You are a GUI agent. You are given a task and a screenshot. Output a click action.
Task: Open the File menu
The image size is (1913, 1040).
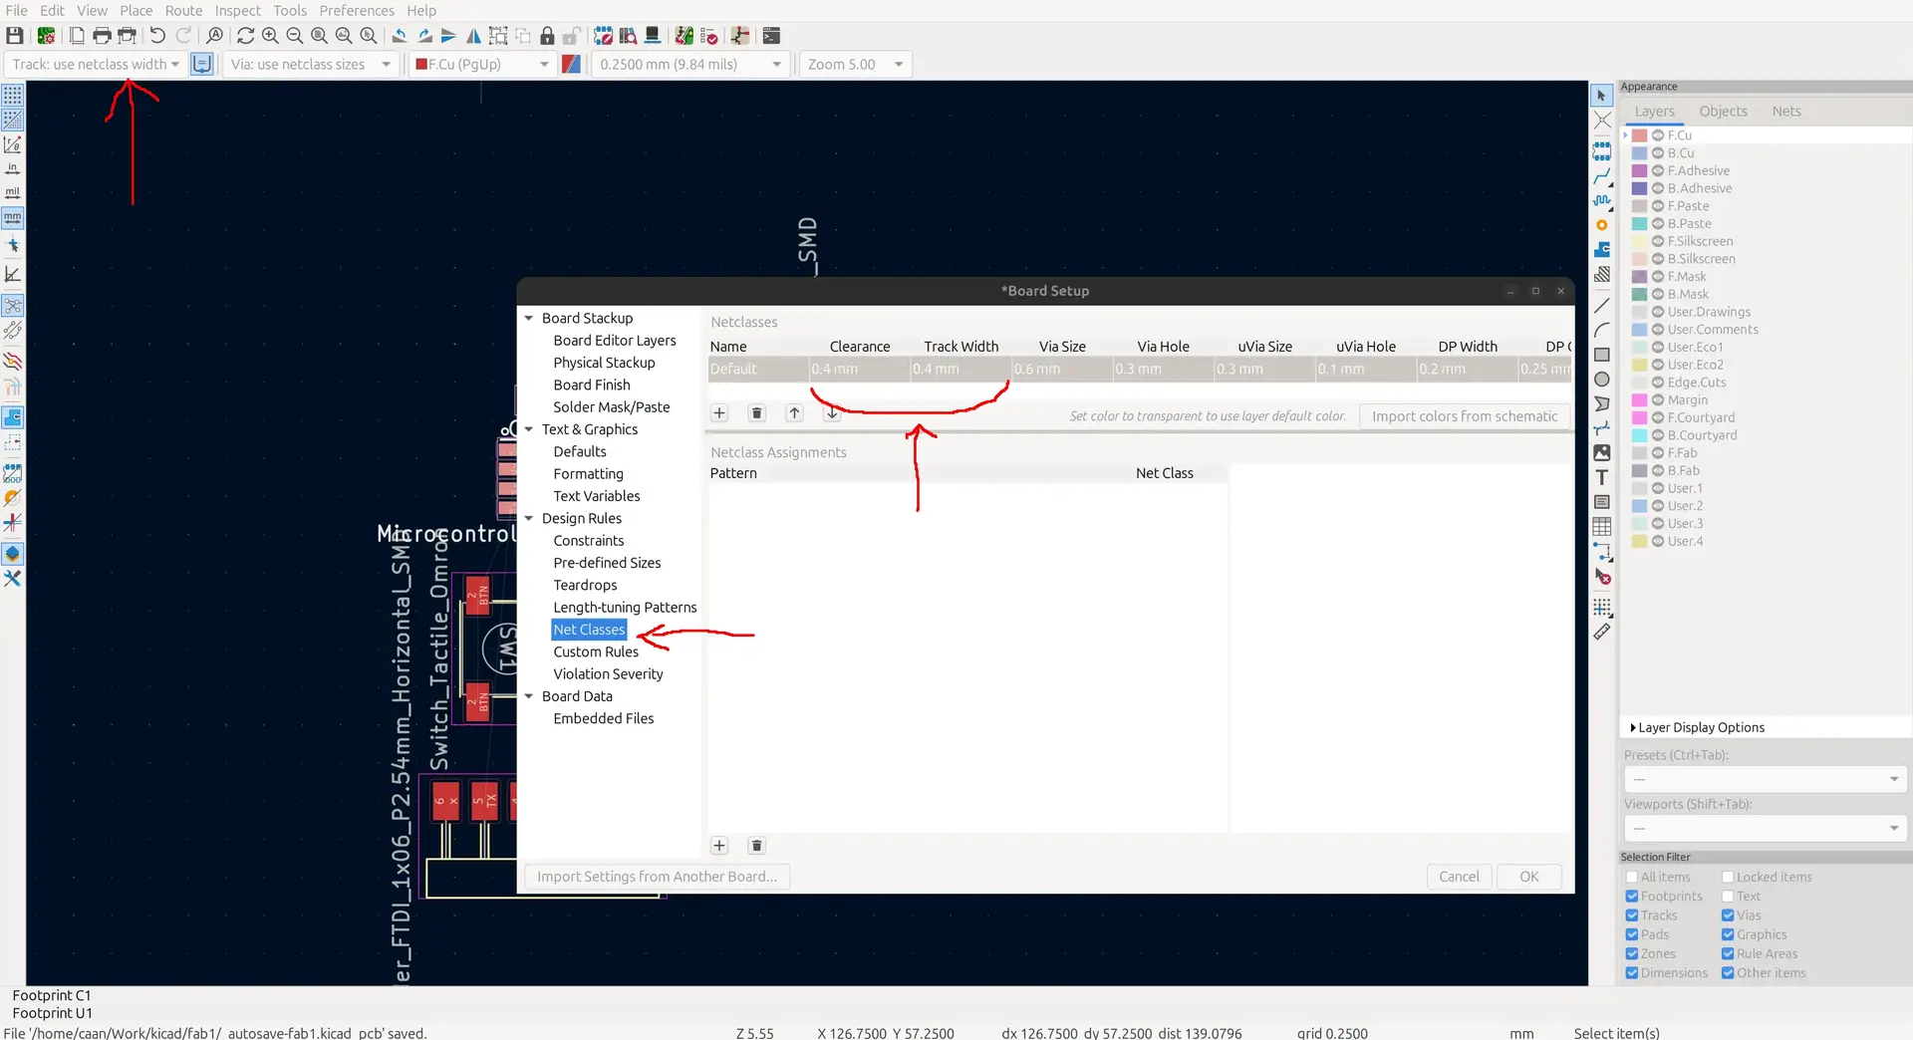click(x=17, y=11)
